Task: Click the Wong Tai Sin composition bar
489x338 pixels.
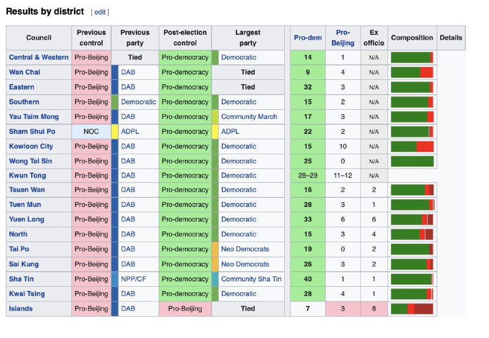Action: point(412,161)
